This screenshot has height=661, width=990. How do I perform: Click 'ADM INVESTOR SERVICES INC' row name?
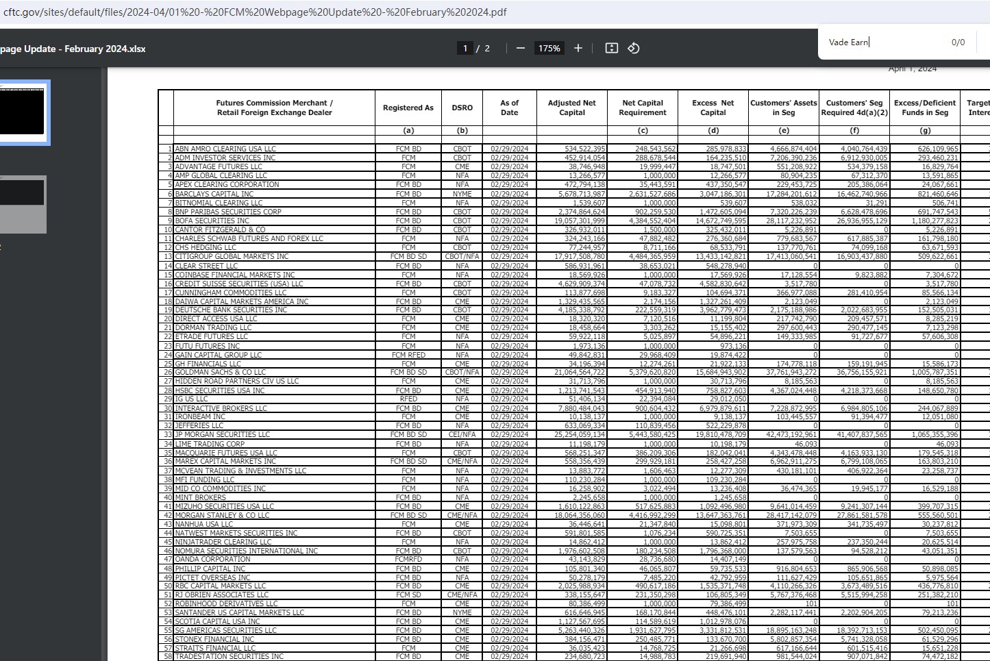coord(225,158)
